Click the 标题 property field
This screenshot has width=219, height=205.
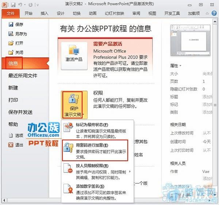[208, 96]
